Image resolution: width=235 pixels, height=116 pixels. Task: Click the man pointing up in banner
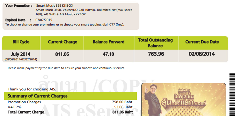tap(152, 100)
